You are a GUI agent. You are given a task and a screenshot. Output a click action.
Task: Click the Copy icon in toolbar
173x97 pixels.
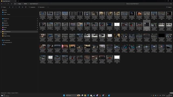pos(13,7)
